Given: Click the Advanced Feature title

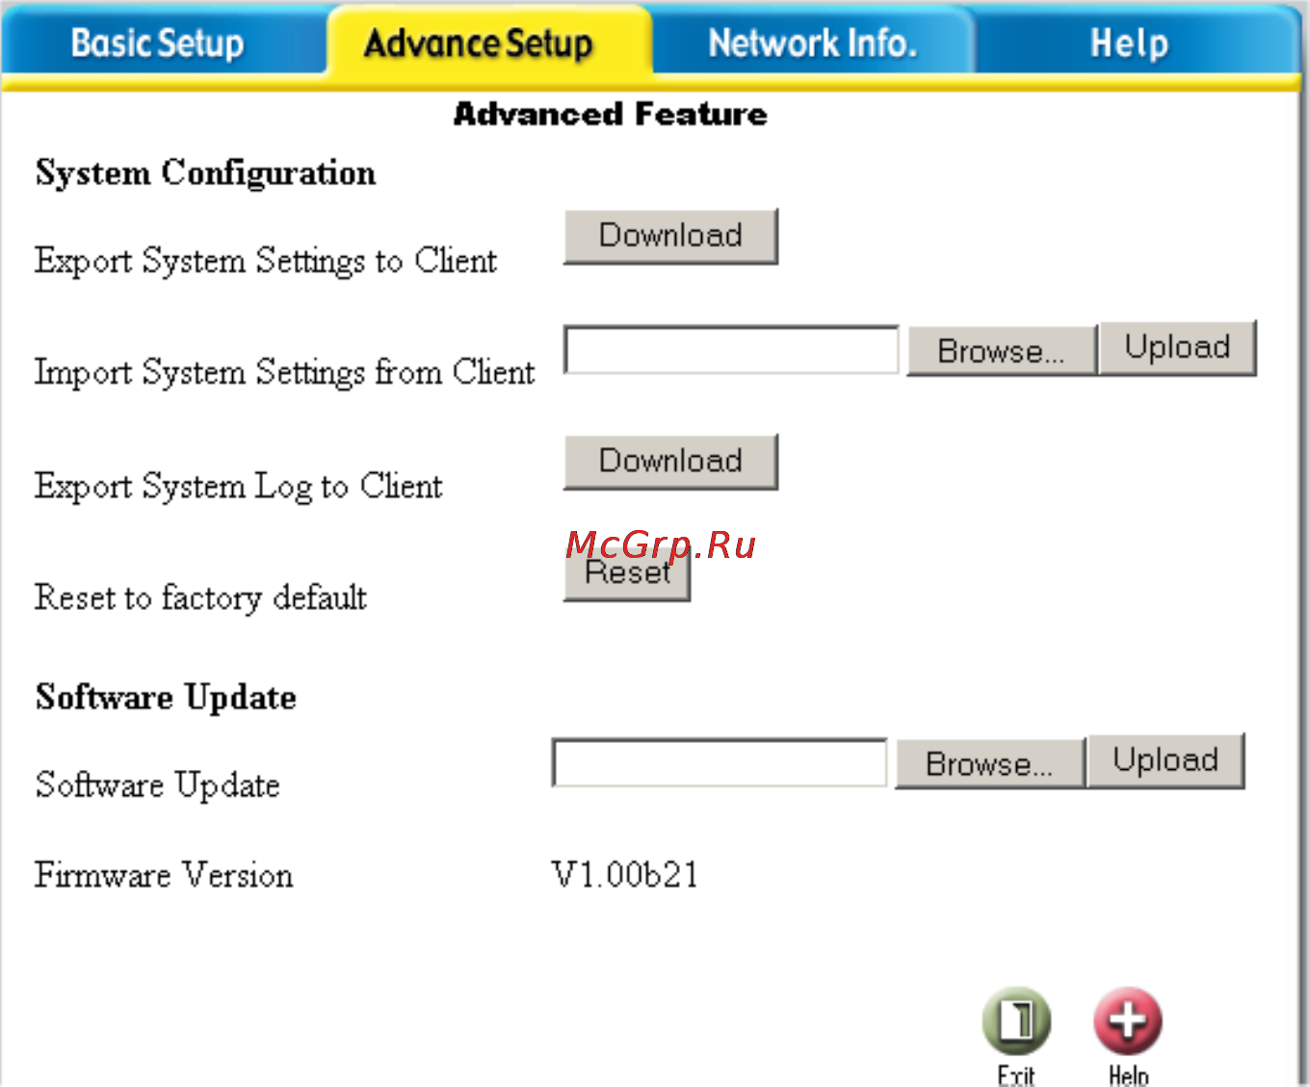Looking at the screenshot, I should click(x=610, y=114).
